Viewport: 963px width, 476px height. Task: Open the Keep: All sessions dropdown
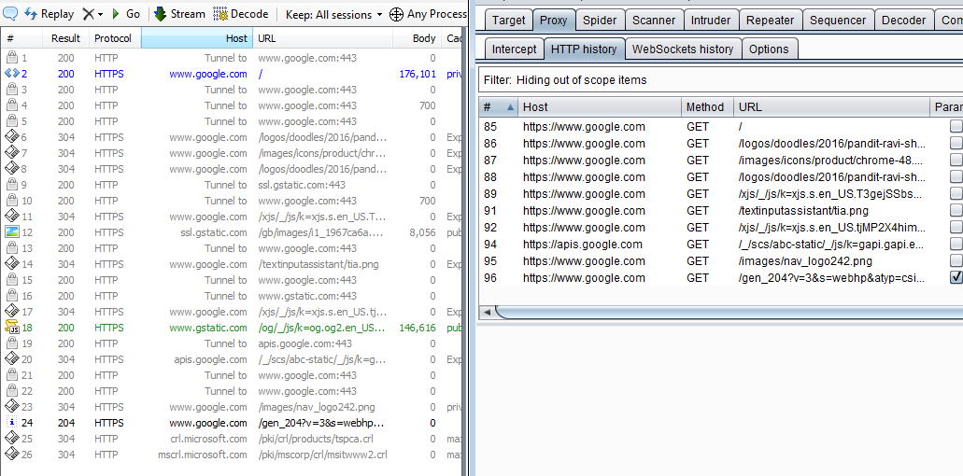point(334,14)
